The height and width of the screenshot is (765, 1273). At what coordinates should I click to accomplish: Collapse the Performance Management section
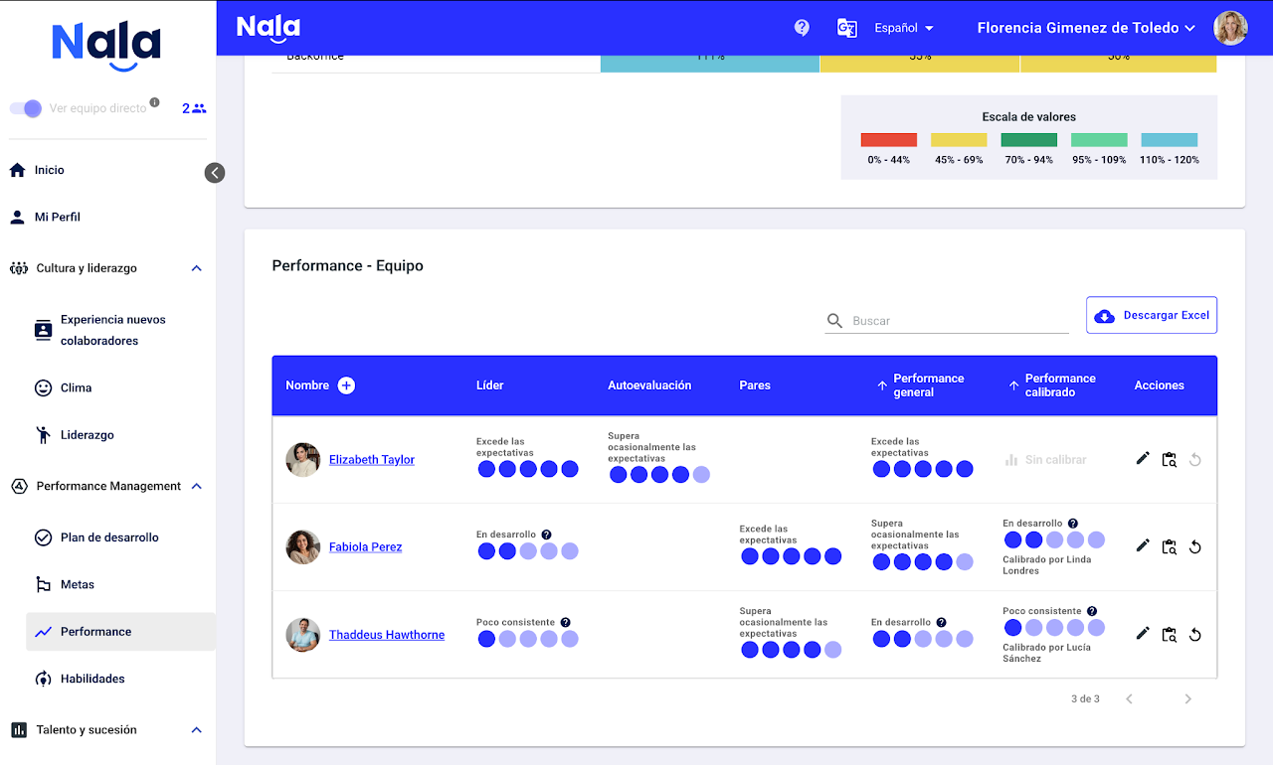click(196, 486)
